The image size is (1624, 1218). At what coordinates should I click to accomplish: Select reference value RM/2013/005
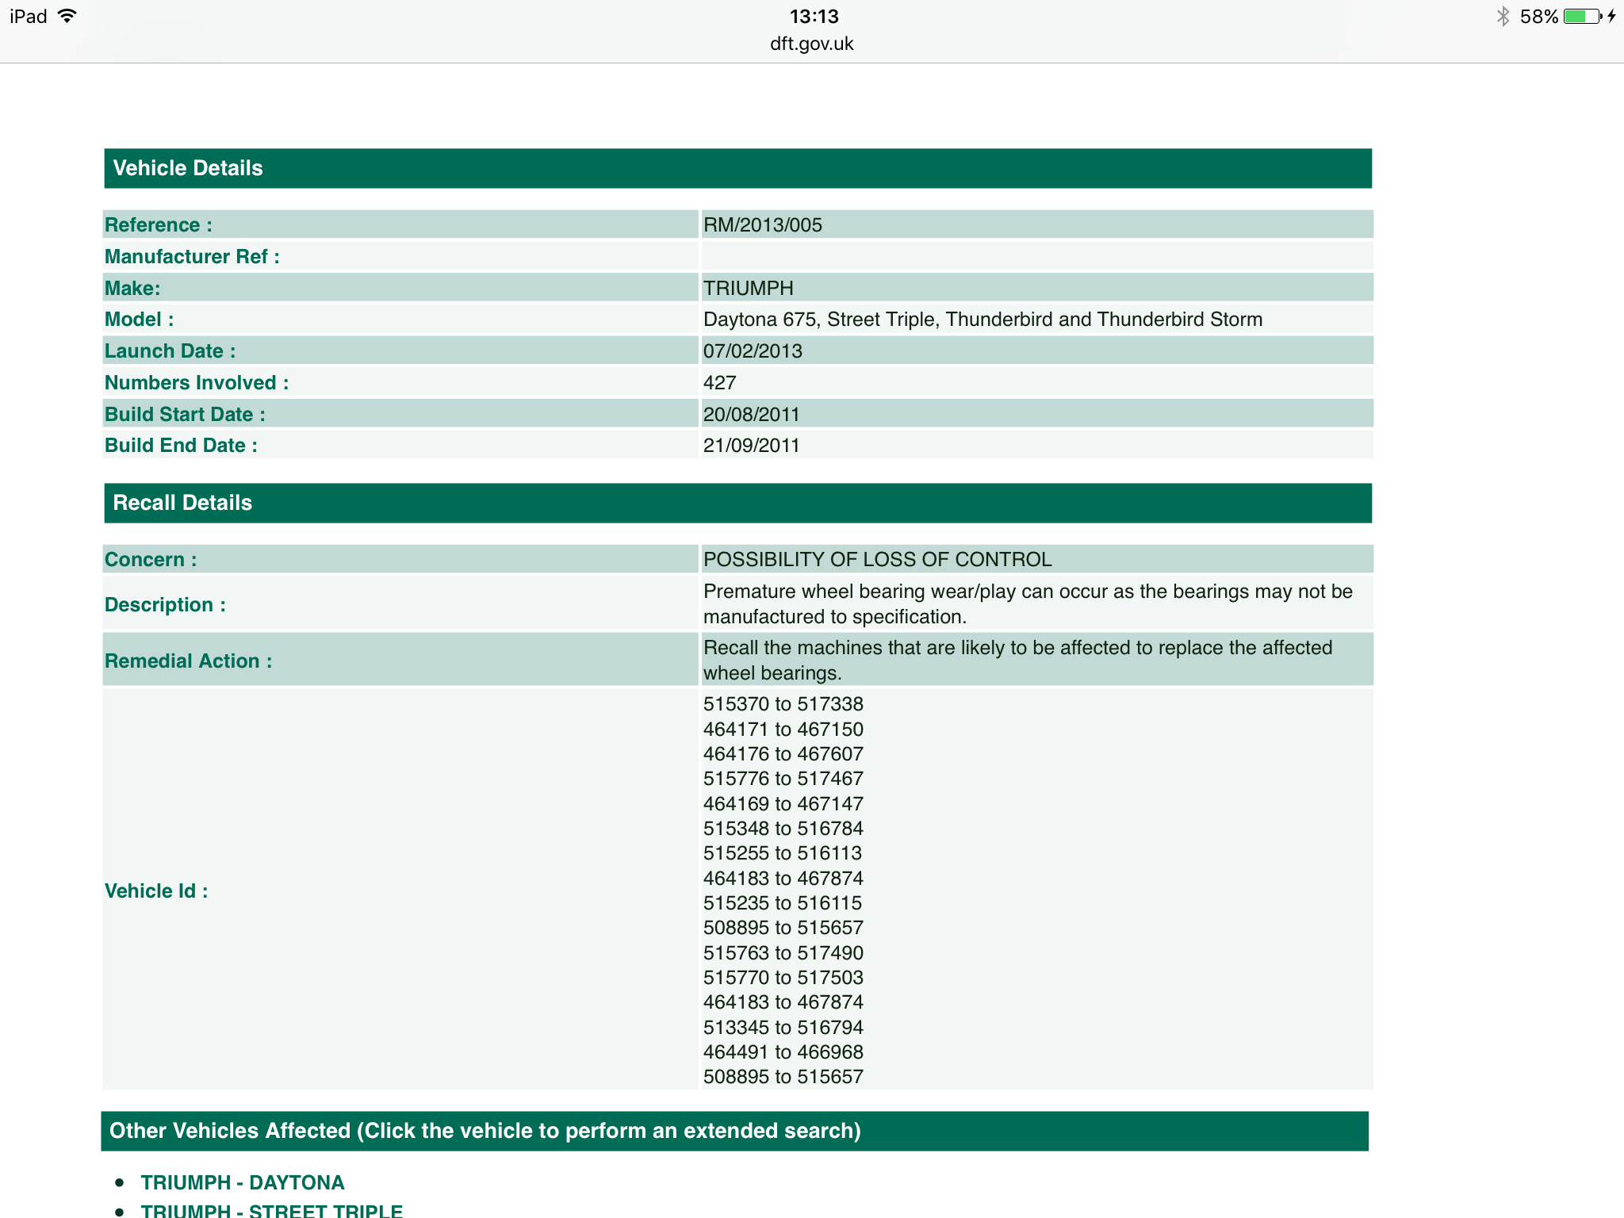763,225
